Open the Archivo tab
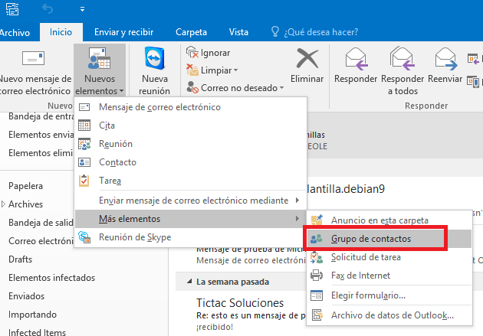This screenshot has height=336, width=483. (15, 32)
